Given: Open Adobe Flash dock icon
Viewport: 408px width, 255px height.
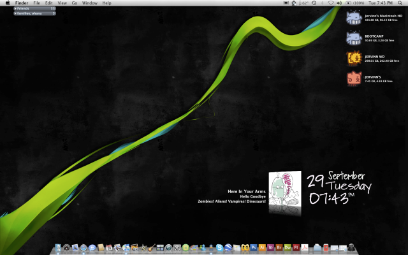Looking at the screenshot, I should point(296,247).
